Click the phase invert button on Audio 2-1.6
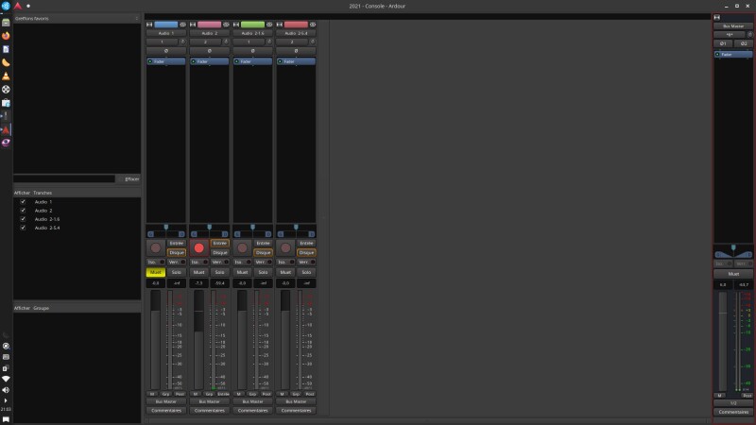 [x=252, y=51]
